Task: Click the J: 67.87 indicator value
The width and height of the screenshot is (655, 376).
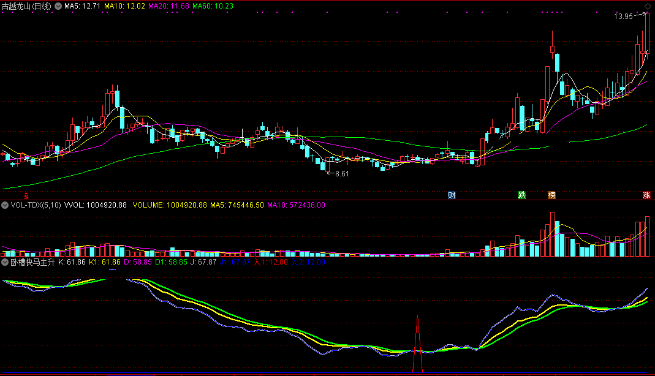Action: pyautogui.click(x=203, y=262)
